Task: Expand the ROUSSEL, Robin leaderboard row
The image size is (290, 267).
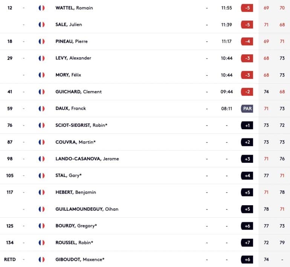Action: tap(145, 243)
